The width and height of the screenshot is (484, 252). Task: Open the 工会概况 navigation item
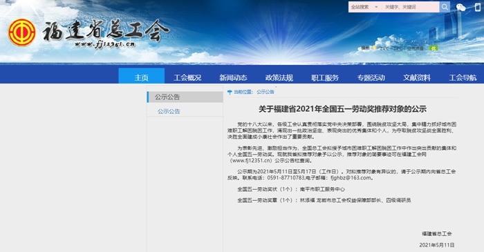point(187,77)
